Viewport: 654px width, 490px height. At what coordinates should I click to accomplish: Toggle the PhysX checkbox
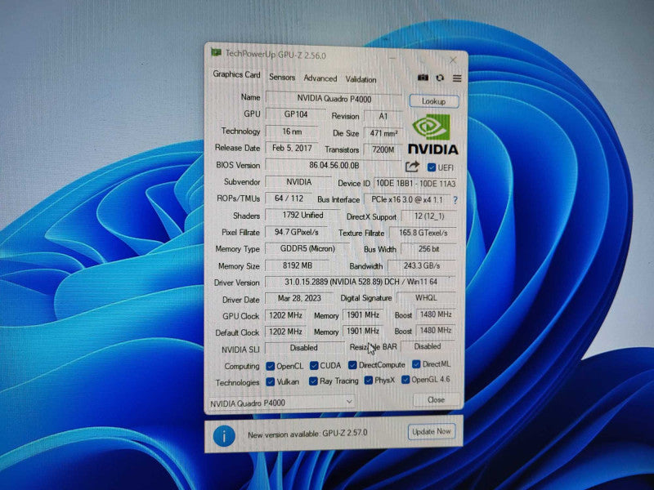pos(369,380)
